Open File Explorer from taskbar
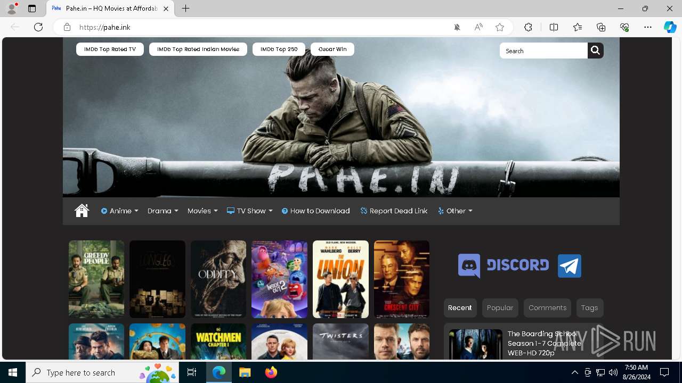Viewport: 682px width, 383px height. coord(245,372)
